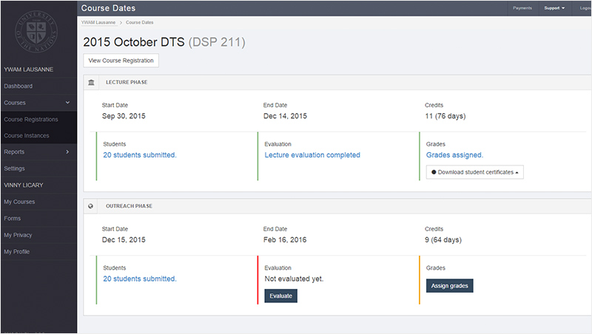
Task: Expand the Reports sidebar arrow
Action: tap(67, 152)
